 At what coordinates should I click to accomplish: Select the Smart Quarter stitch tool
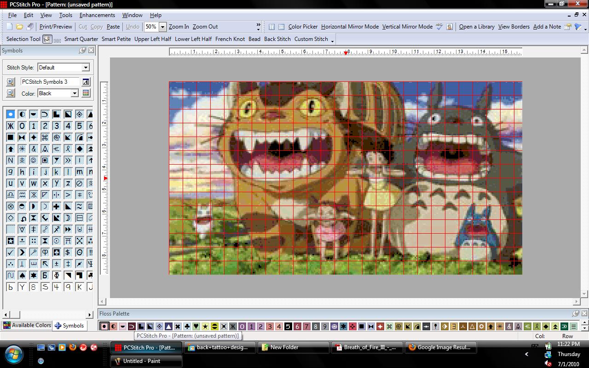pyautogui.click(x=81, y=39)
